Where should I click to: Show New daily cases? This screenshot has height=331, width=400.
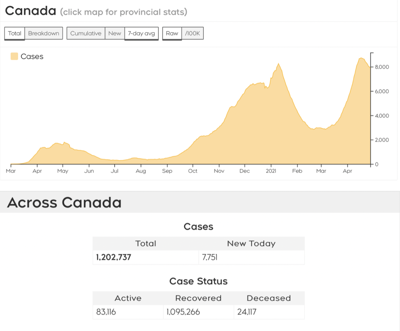pyautogui.click(x=114, y=33)
